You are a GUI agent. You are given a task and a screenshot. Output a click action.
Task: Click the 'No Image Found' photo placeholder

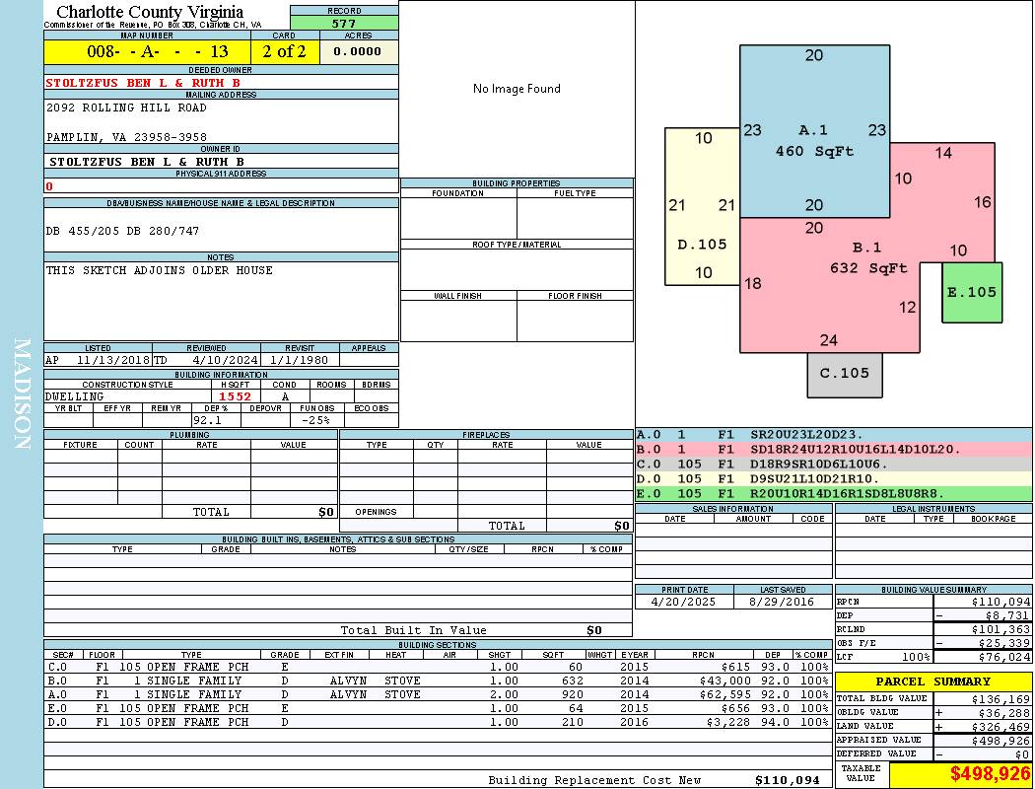click(x=517, y=89)
